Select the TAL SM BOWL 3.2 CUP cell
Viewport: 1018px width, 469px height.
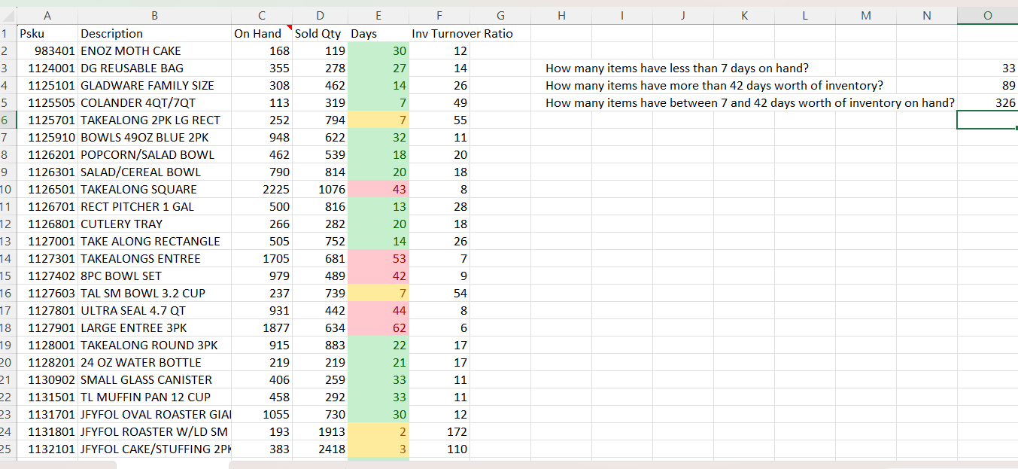coord(154,293)
